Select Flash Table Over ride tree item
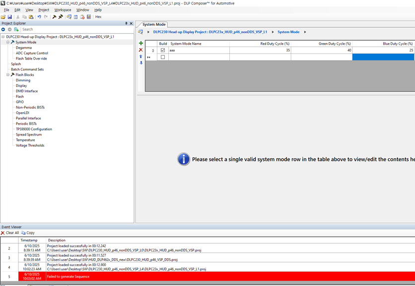The width and height of the screenshot is (415, 286). click(31, 59)
